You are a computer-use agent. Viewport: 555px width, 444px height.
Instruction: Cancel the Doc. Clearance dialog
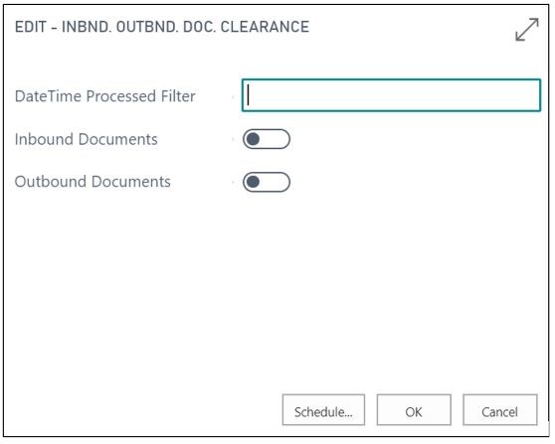499,409
